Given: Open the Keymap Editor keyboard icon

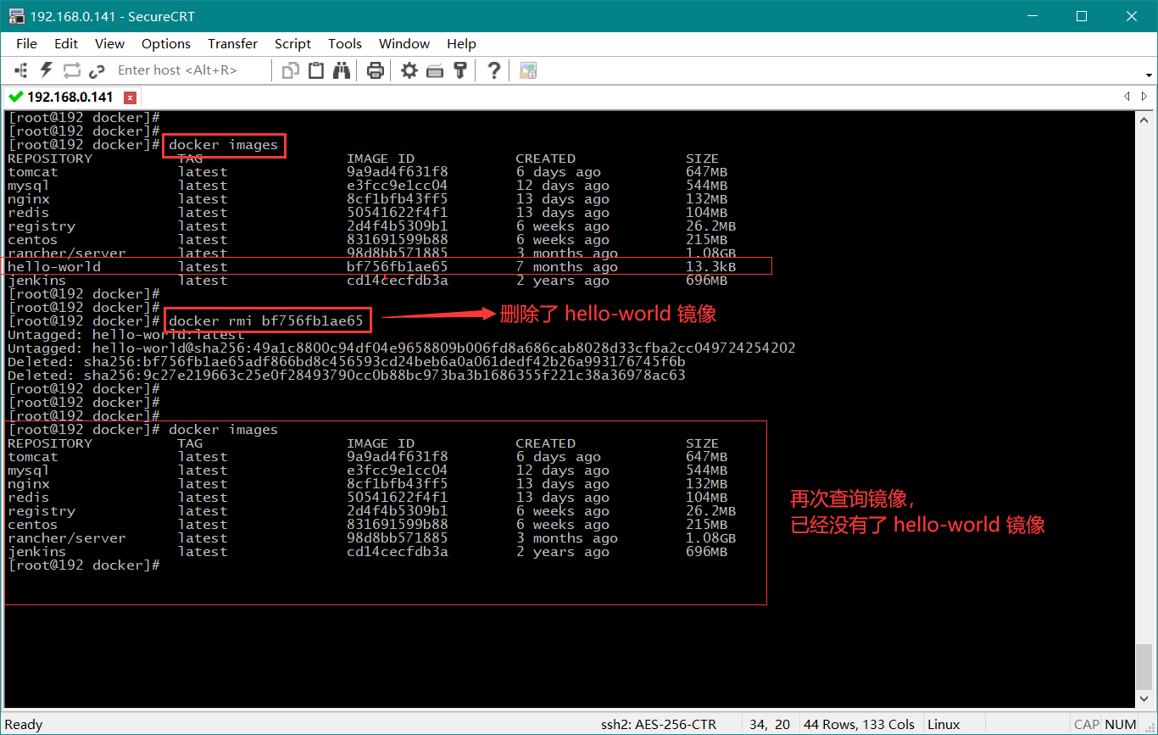Looking at the screenshot, I should [435, 70].
